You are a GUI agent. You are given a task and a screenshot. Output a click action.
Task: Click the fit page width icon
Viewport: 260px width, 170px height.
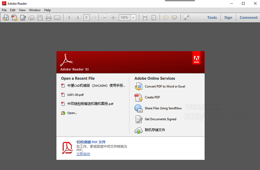click(145, 18)
